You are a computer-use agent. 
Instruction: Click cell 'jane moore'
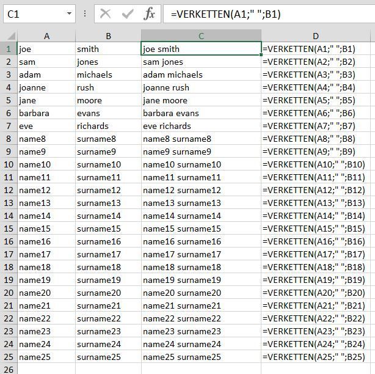[201, 100]
